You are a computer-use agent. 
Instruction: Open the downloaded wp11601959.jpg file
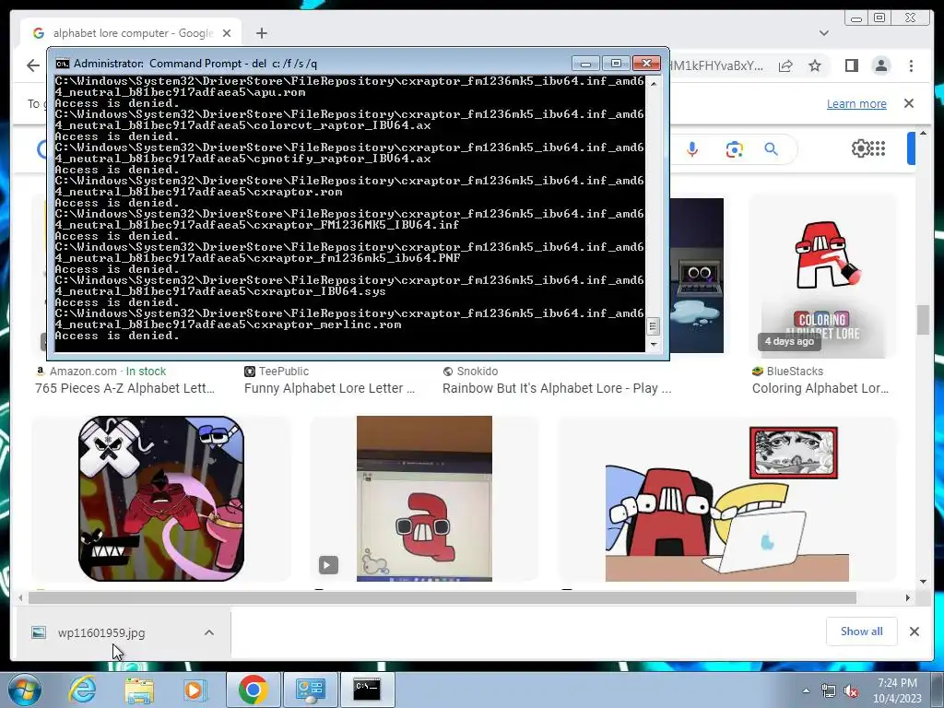coord(101,632)
